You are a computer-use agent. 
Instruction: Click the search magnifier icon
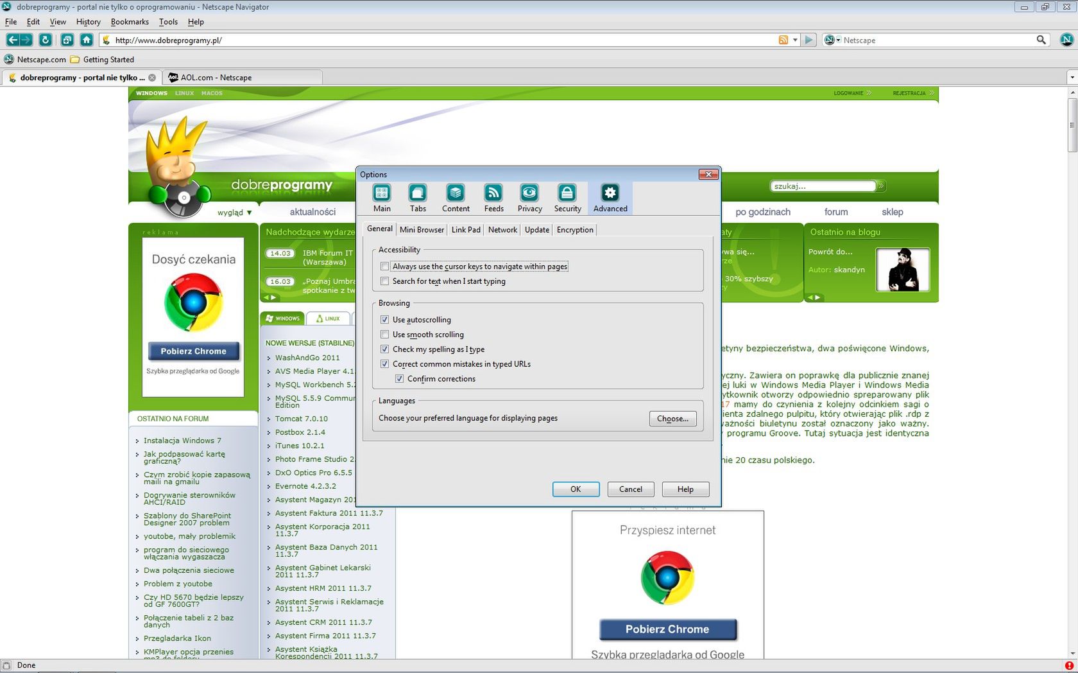click(1041, 40)
